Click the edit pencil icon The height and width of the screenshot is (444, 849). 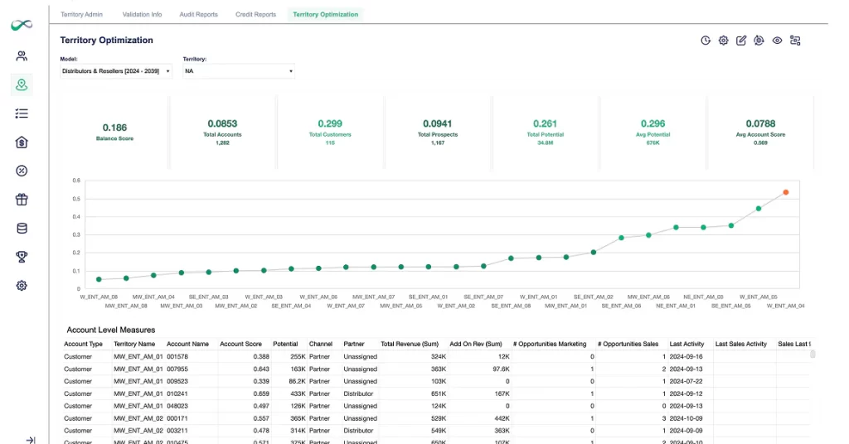tap(741, 41)
